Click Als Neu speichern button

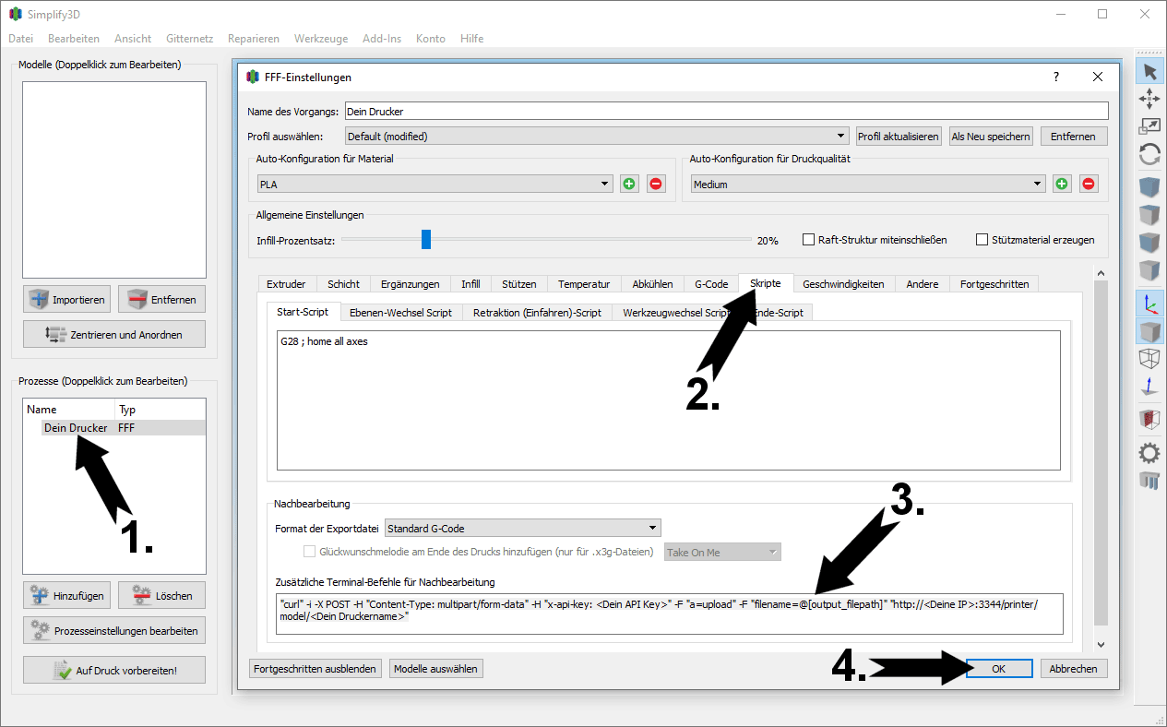[x=991, y=136]
